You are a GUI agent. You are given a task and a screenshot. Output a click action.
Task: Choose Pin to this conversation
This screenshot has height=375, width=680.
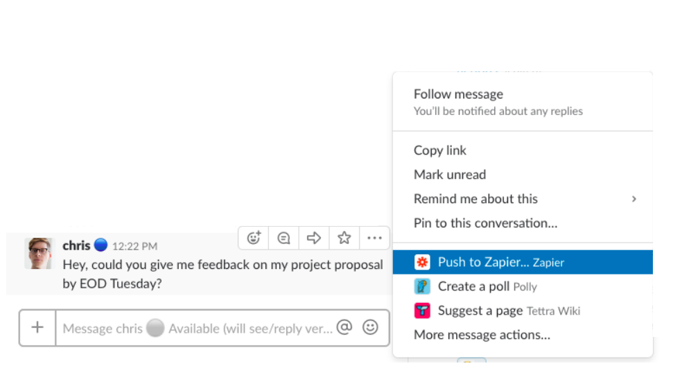(x=485, y=223)
